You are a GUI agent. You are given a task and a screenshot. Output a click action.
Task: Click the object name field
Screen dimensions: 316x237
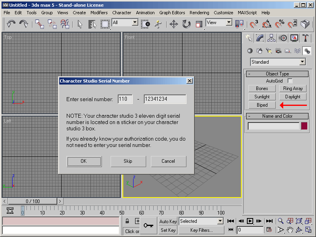(x=274, y=126)
